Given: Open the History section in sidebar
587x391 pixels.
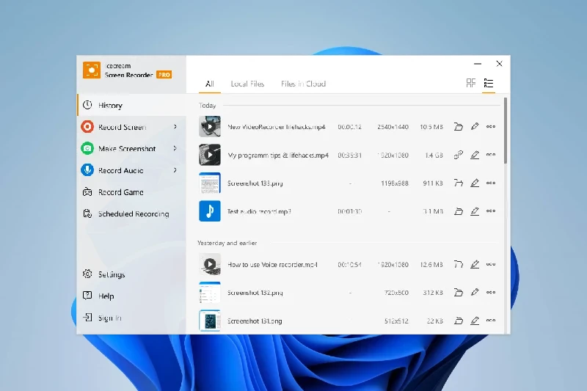Looking at the screenshot, I should (x=131, y=105).
